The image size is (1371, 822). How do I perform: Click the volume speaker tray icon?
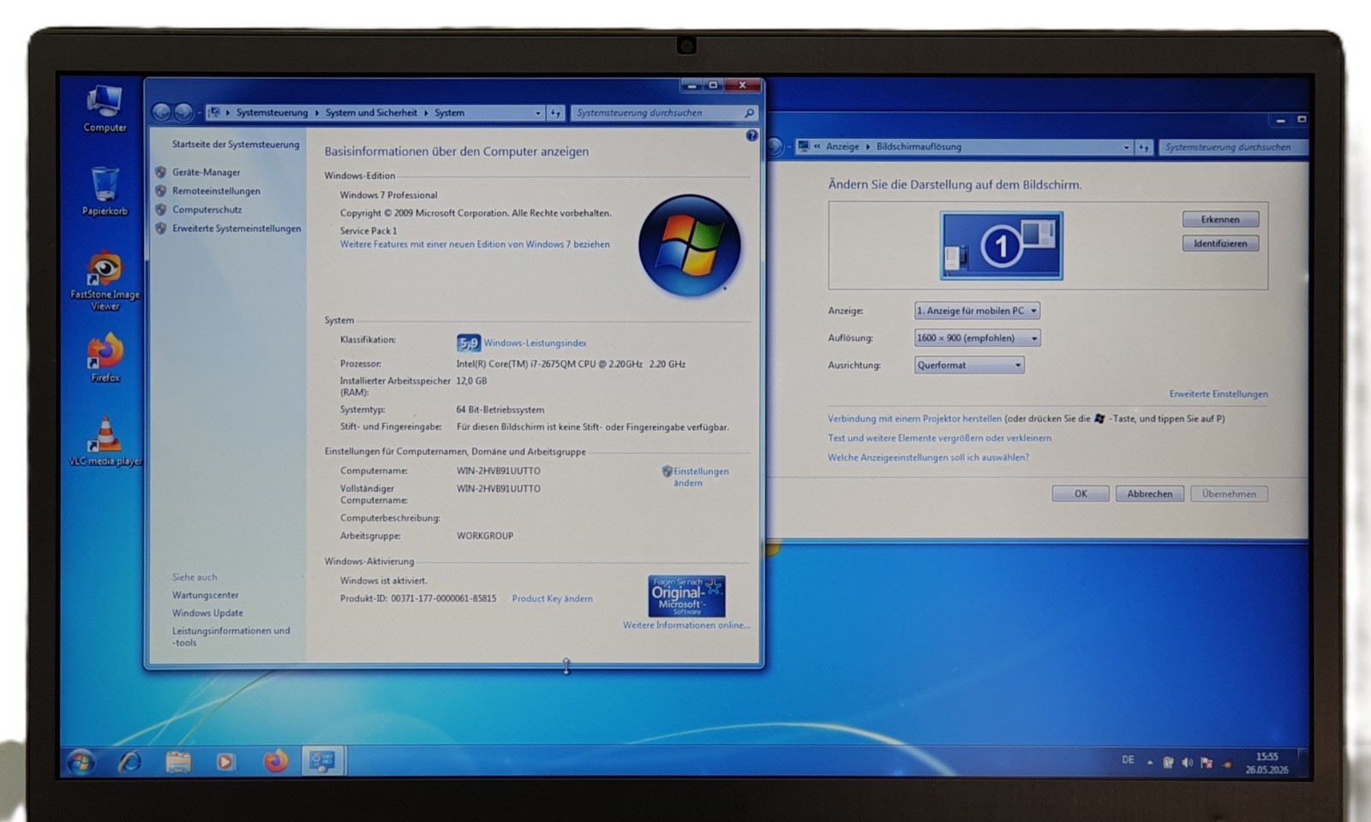[1187, 762]
